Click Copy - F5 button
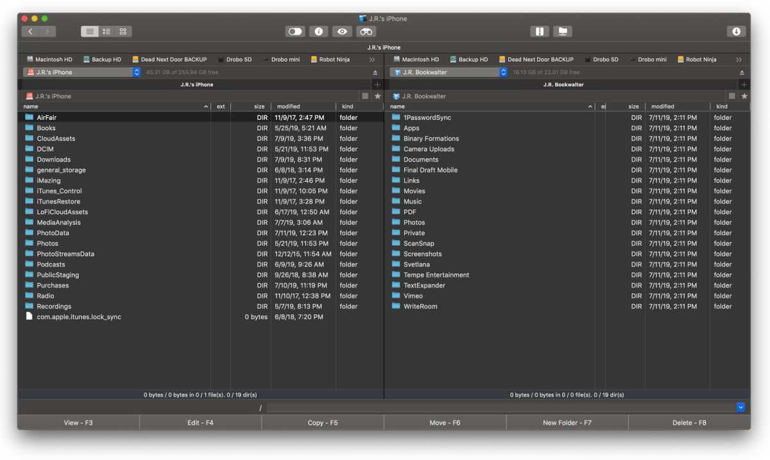 coord(323,423)
